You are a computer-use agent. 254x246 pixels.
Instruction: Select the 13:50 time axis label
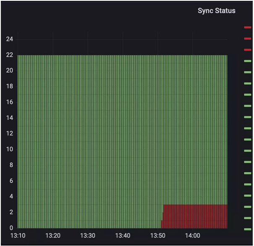click(x=157, y=236)
